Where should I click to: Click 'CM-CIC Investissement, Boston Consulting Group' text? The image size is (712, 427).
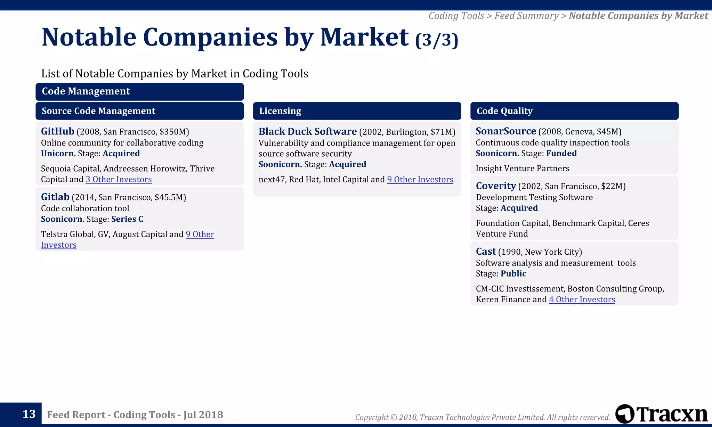pos(569,289)
